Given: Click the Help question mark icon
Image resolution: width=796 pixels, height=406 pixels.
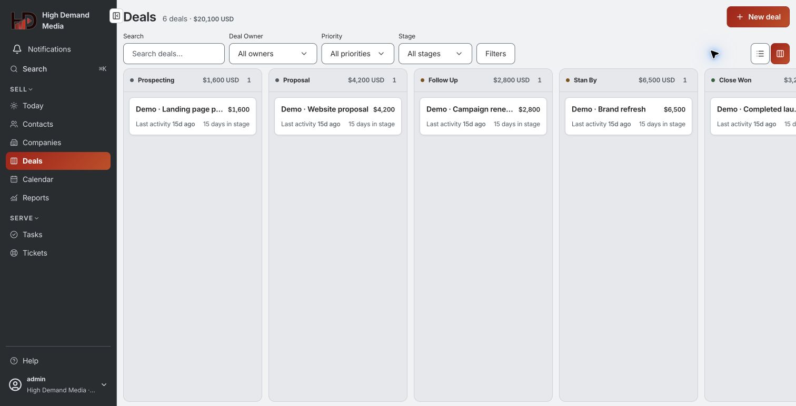Looking at the screenshot, I should coord(14,361).
